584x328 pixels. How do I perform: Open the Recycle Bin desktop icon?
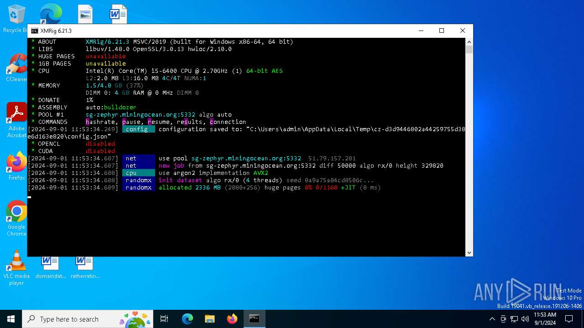pos(16,18)
